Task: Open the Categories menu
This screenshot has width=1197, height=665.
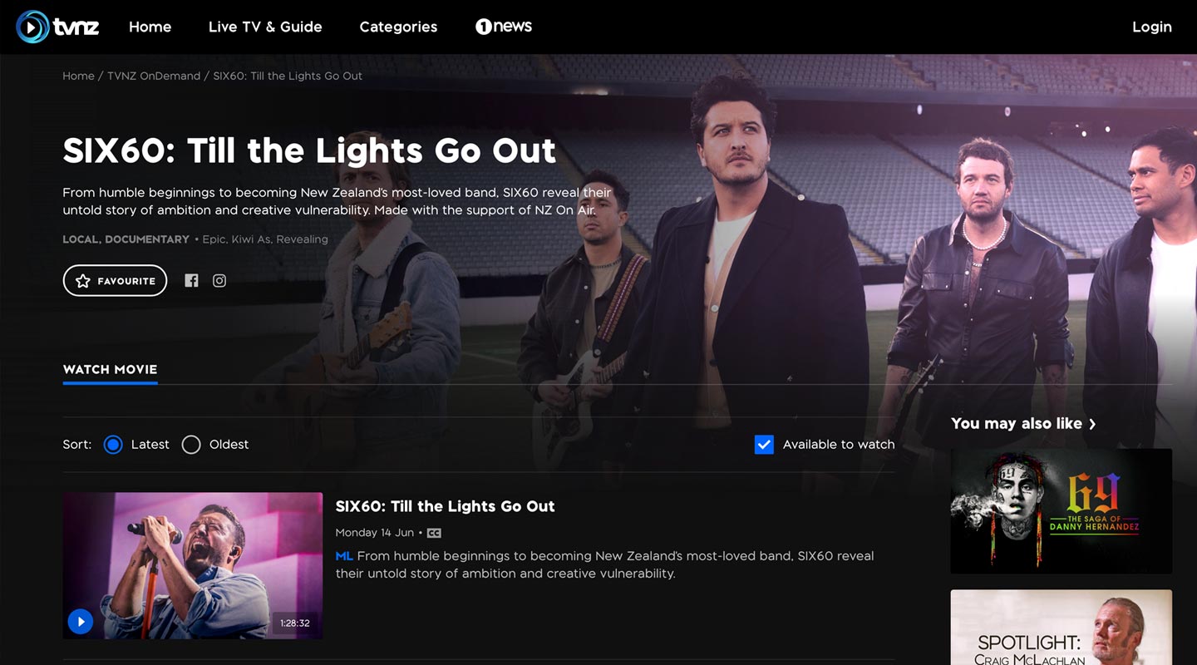Action: [x=398, y=27]
